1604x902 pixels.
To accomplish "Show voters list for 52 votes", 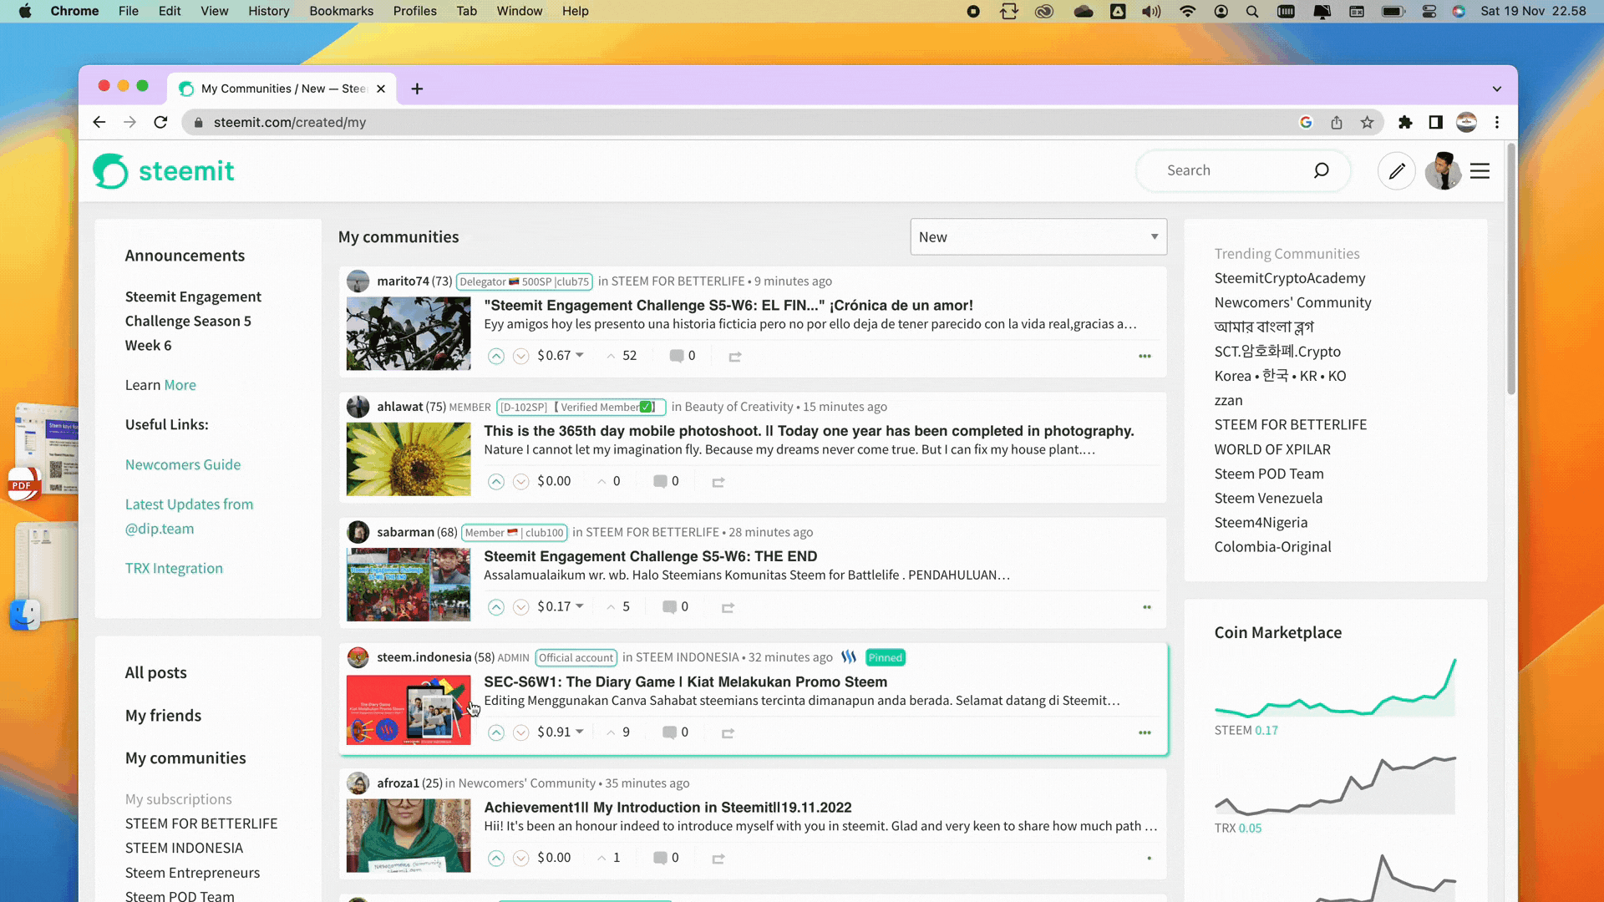I will click(x=622, y=356).
